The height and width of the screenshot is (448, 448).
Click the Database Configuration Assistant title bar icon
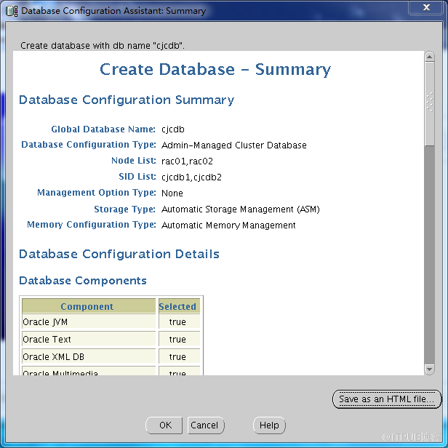tap(12, 11)
